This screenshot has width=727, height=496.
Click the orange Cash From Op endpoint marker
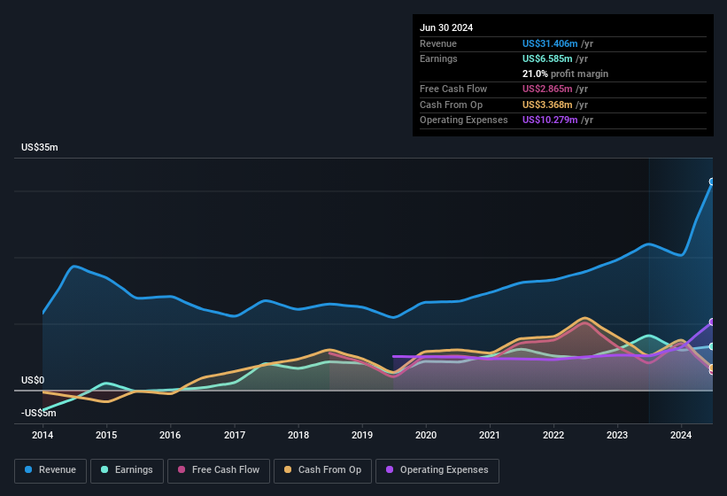point(712,368)
